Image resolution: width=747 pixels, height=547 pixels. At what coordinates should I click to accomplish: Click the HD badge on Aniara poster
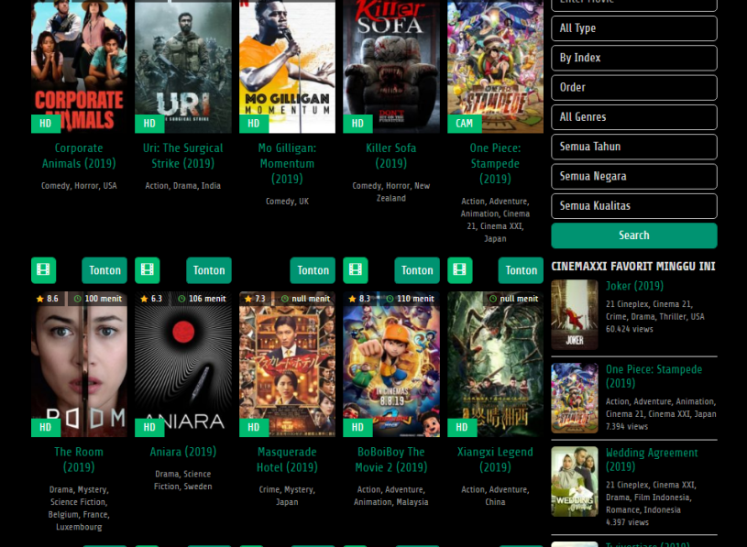pos(149,428)
